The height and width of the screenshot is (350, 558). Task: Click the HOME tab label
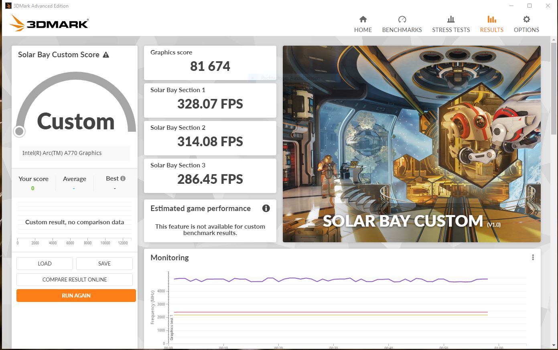(363, 30)
